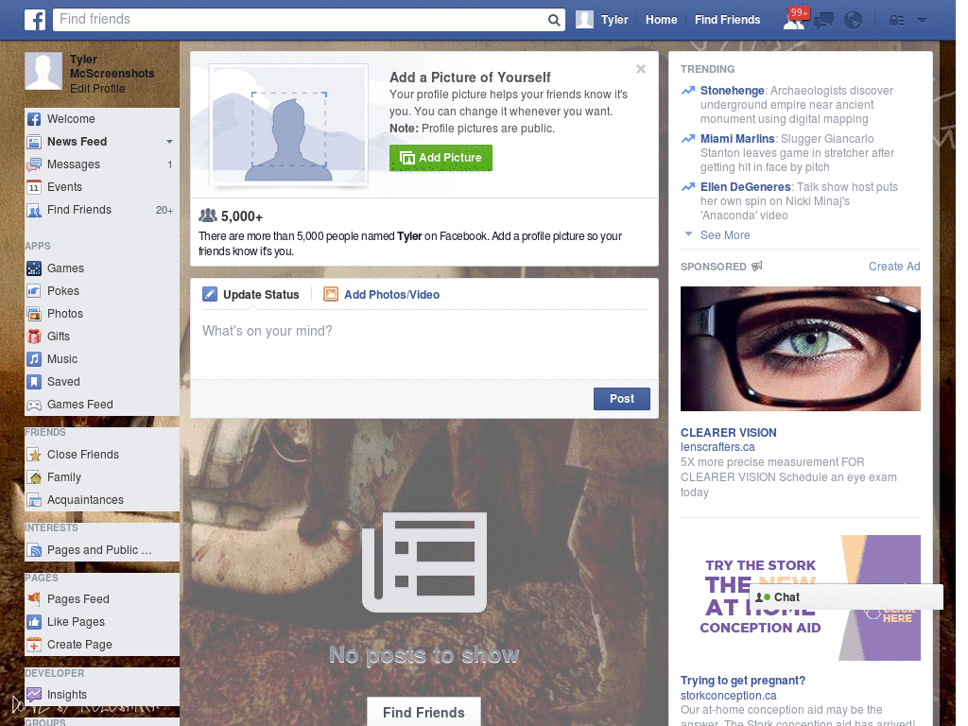Open storkconception.ca link
Image resolution: width=968 pixels, height=726 pixels.
coord(729,696)
